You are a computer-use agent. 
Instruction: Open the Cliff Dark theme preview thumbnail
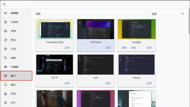click(96, 29)
